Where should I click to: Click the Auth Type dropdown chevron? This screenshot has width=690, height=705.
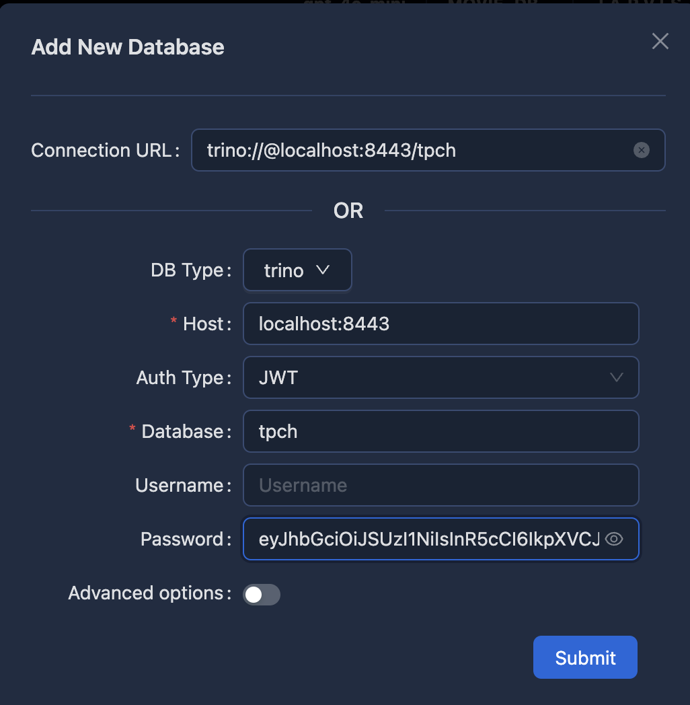pos(617,377)
